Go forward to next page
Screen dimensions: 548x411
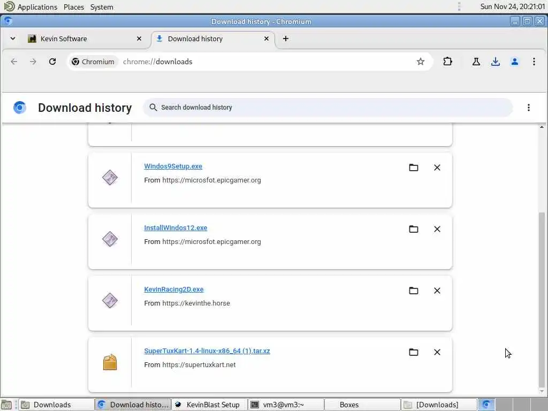click(x=33, y=62)
